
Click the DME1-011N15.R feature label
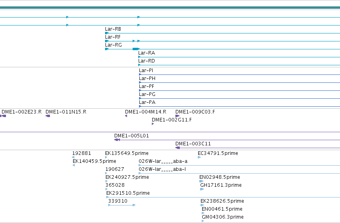66,112
